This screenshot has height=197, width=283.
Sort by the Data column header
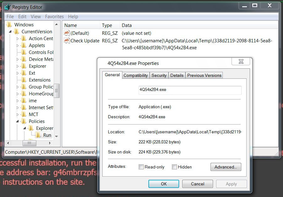199,25
